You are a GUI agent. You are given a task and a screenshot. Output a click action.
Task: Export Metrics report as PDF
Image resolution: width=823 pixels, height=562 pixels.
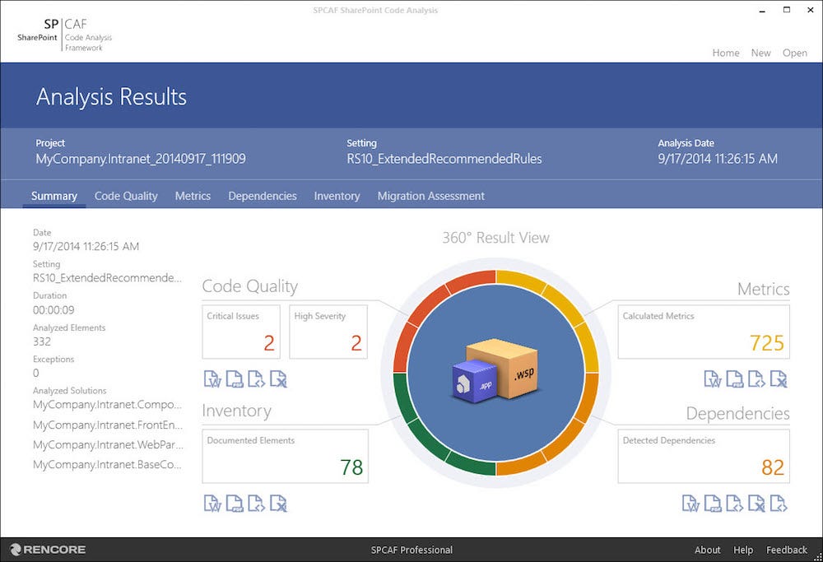pyautogui.click(x=734, y=379)
